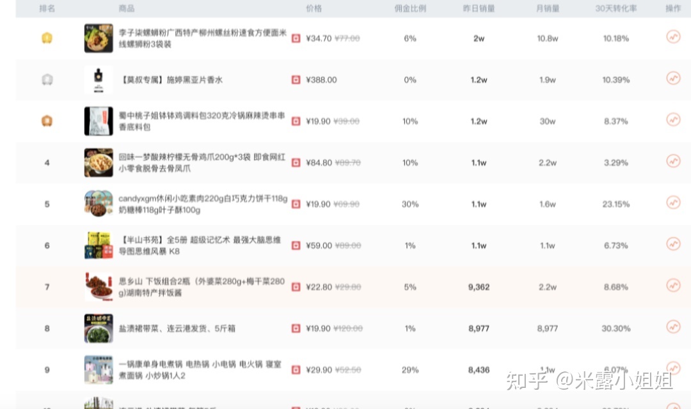Select conversion rate 3.29%
The height and width of the screenshot is (409, 691).
(616, 162)
